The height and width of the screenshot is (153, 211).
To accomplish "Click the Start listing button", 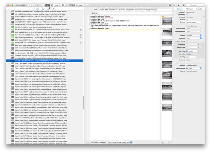I will click(80, 5).
